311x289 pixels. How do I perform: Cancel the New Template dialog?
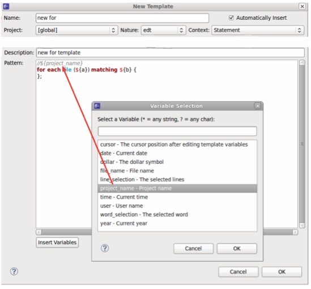pyautogui.click(x=238, y=272)
